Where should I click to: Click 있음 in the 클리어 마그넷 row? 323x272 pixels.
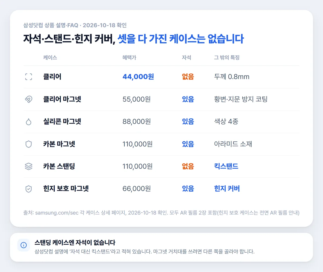tap(188, 99)
